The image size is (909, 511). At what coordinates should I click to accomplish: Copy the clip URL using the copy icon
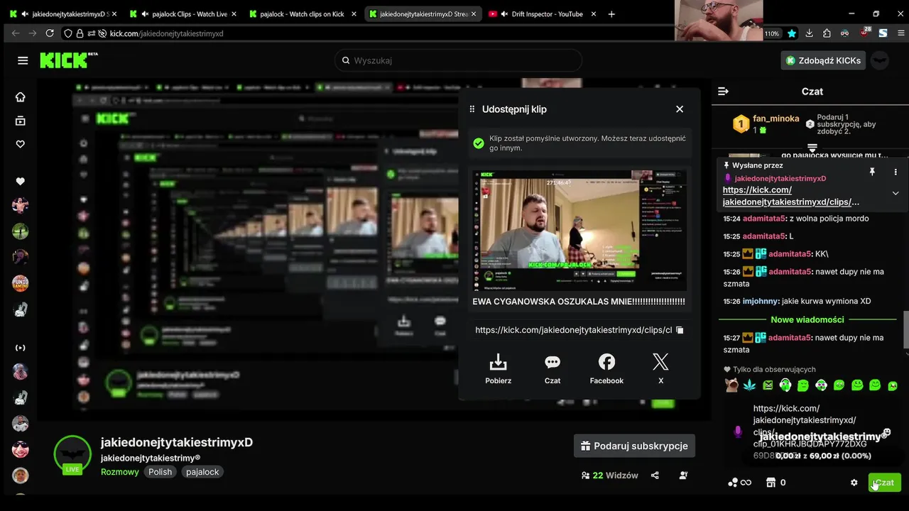pos(680,330)
